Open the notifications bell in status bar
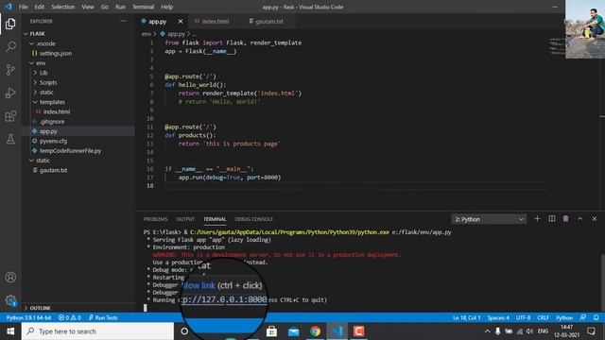Image resolution: width=605 pixels, height=340 pixels. pos(596,317)
